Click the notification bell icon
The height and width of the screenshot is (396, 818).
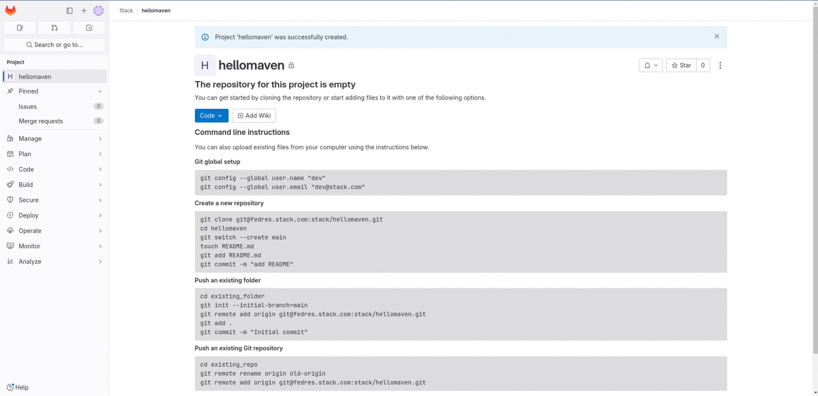(647, 65)
